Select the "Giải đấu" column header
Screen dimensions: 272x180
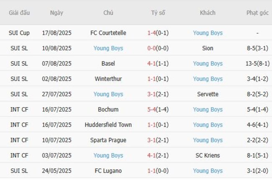[19, 13]
